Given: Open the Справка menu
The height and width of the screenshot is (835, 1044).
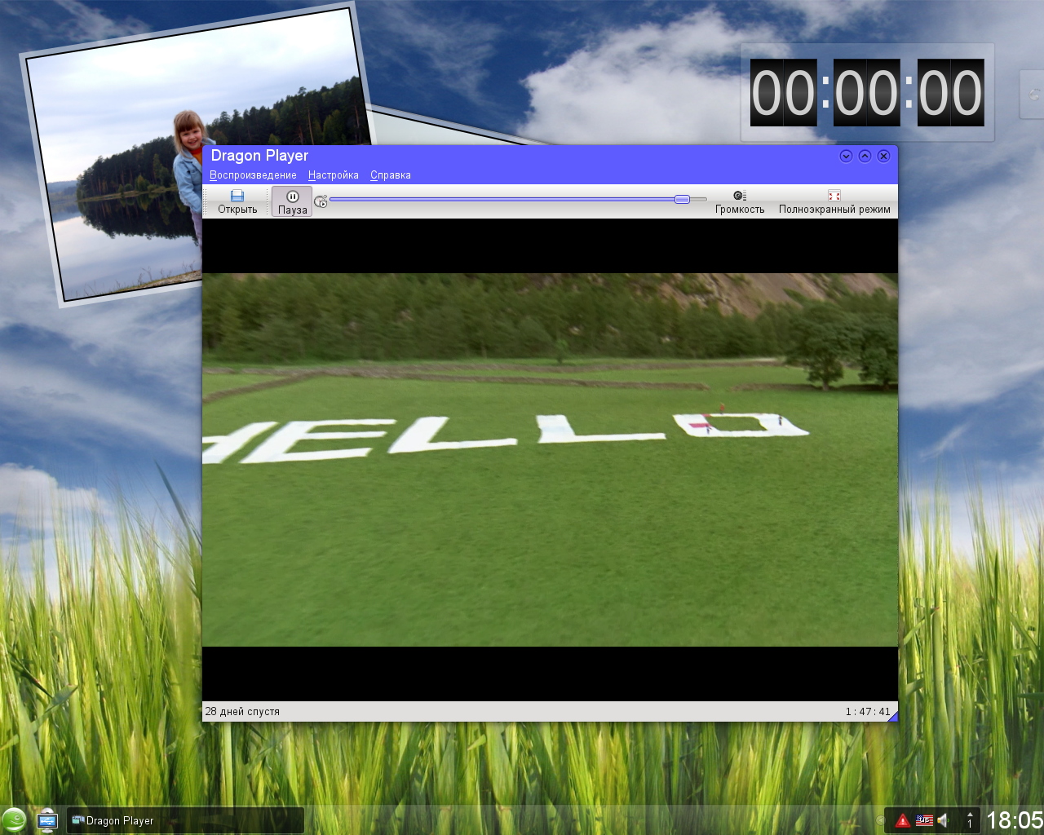Looking at the screenshot, I should [391, 175].
